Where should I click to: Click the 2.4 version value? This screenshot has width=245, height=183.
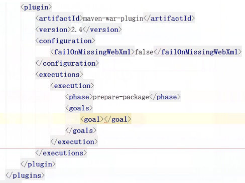77,30
